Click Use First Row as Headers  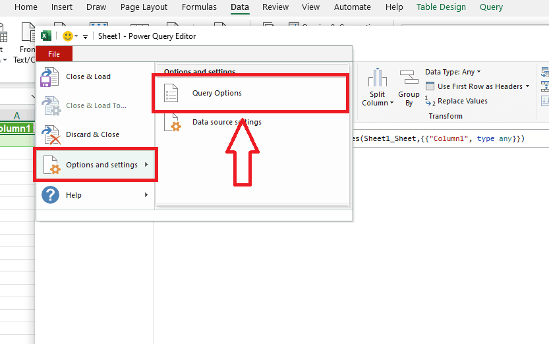pyautogui.click(x=480, y=86)
